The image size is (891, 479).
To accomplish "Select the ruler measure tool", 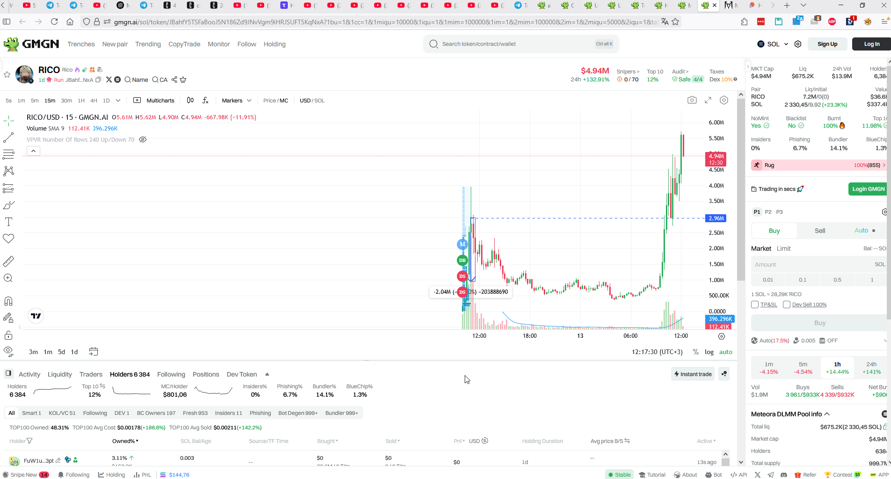I will pos(8,261).
